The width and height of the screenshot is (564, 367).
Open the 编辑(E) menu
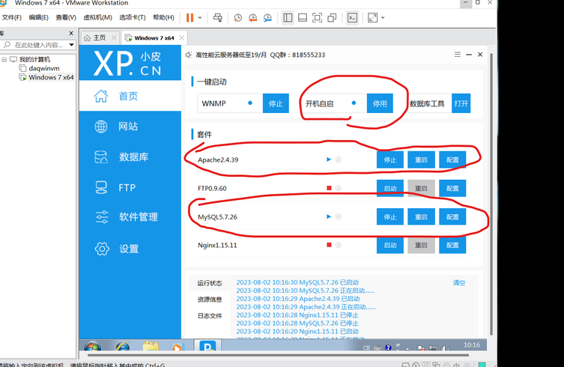click(38, 17)
